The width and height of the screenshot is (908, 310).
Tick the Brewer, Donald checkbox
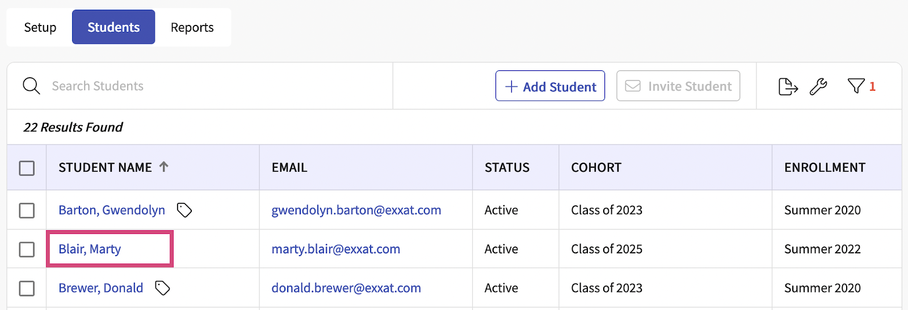pyautogui.click(x=27, y=288)
